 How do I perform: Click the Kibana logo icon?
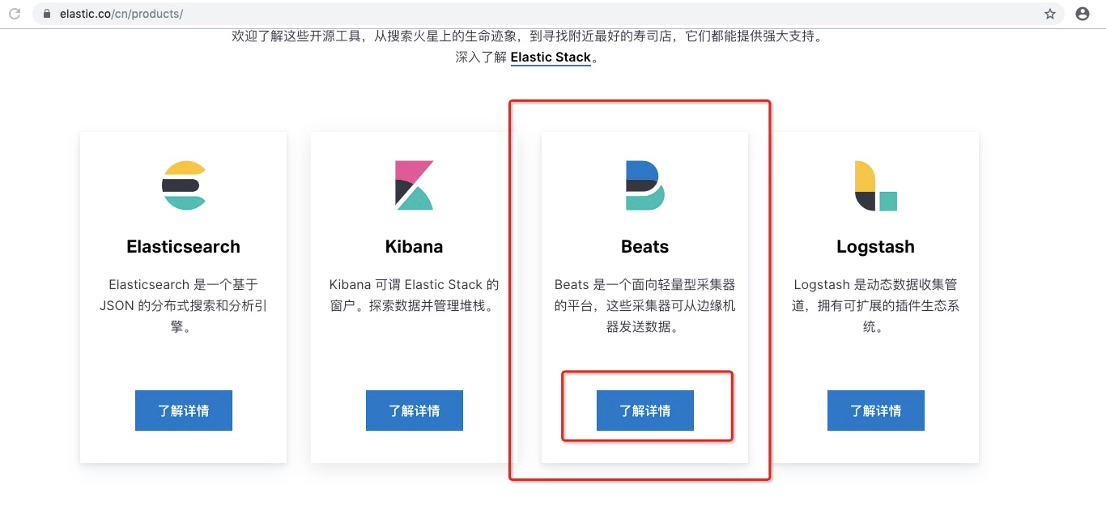(x=414, y=185)
